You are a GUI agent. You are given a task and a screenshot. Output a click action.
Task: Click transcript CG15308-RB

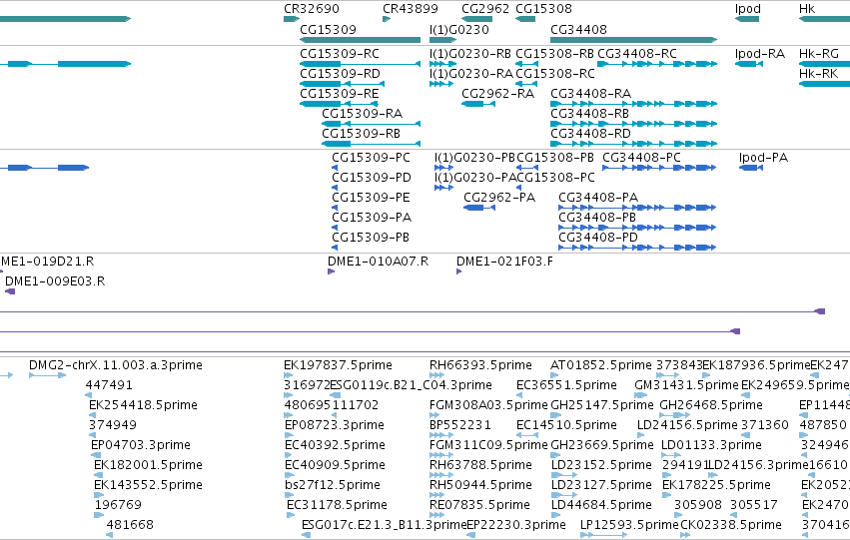[x=526, y=64]
